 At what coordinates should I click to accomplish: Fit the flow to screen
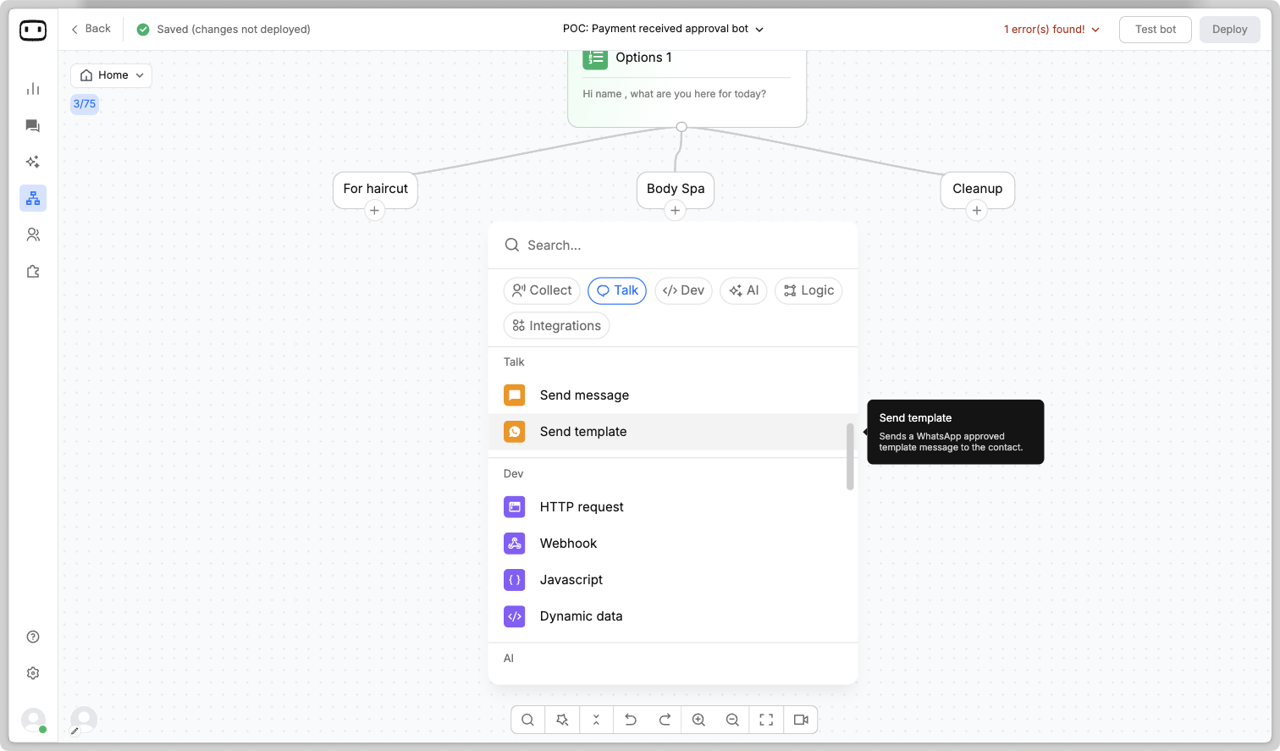click(x=766, y=720)
